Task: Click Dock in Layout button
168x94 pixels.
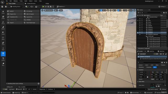Action: pos(153,89)
